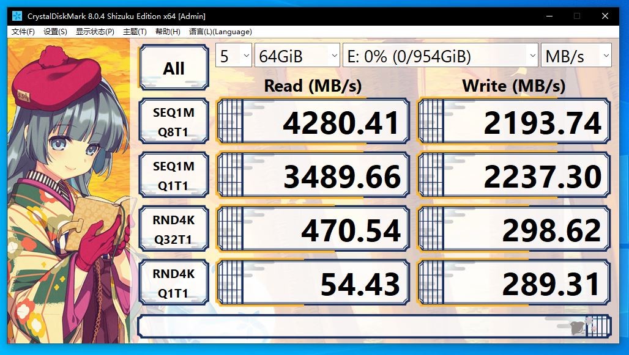Open the test size dropdown showing 64GiB
The image size is (629, 355).
coord(297,55)
